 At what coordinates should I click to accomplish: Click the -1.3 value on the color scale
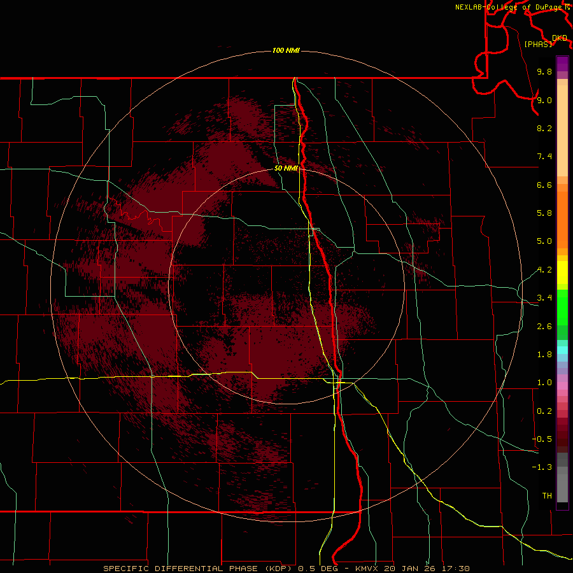[542, 467]
